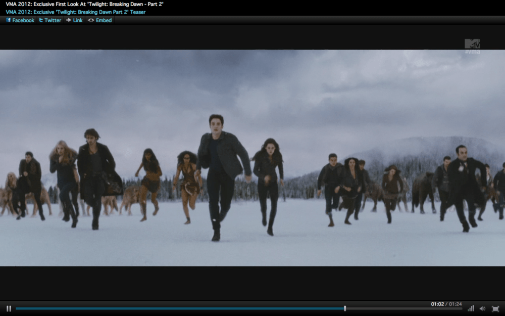This screenshot has height=316, width=505.
Task: Share the video on Twitter
Action: point(50,20)
